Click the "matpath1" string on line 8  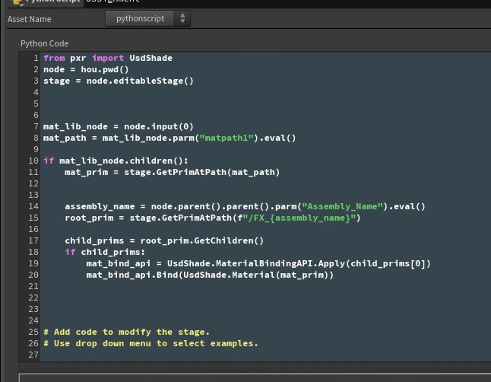pyautogui.click(x=226, y=138)
